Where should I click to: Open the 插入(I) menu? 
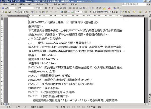(x=31, y=5)
